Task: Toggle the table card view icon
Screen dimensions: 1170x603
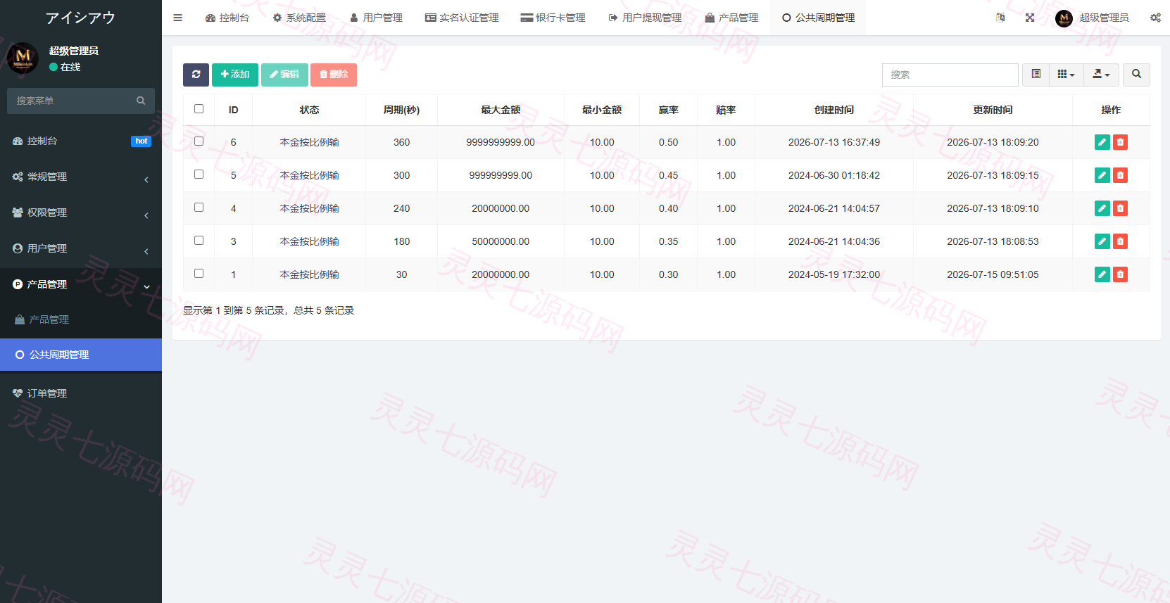Action: click(1036, 75)
